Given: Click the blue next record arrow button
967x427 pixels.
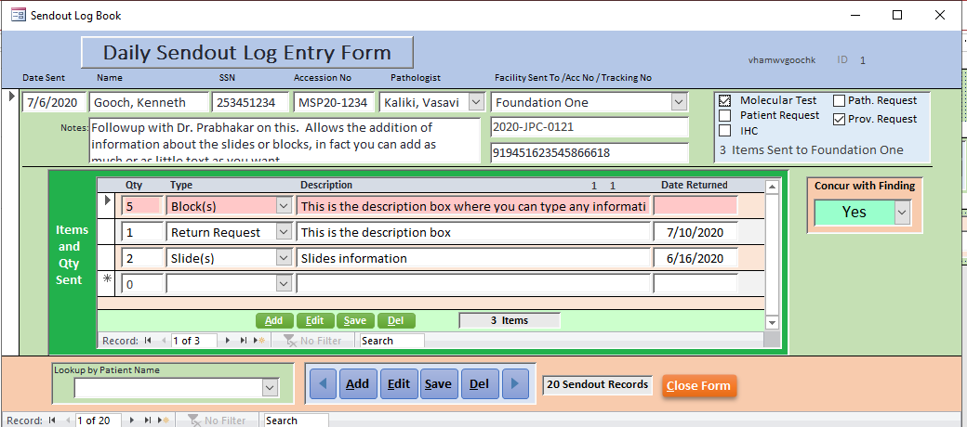Looking at the screenshot, I should (517, 384).
